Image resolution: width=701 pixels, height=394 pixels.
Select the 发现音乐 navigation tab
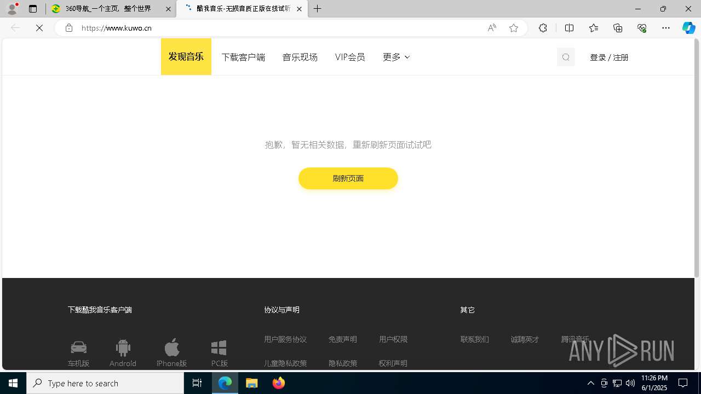186,57
